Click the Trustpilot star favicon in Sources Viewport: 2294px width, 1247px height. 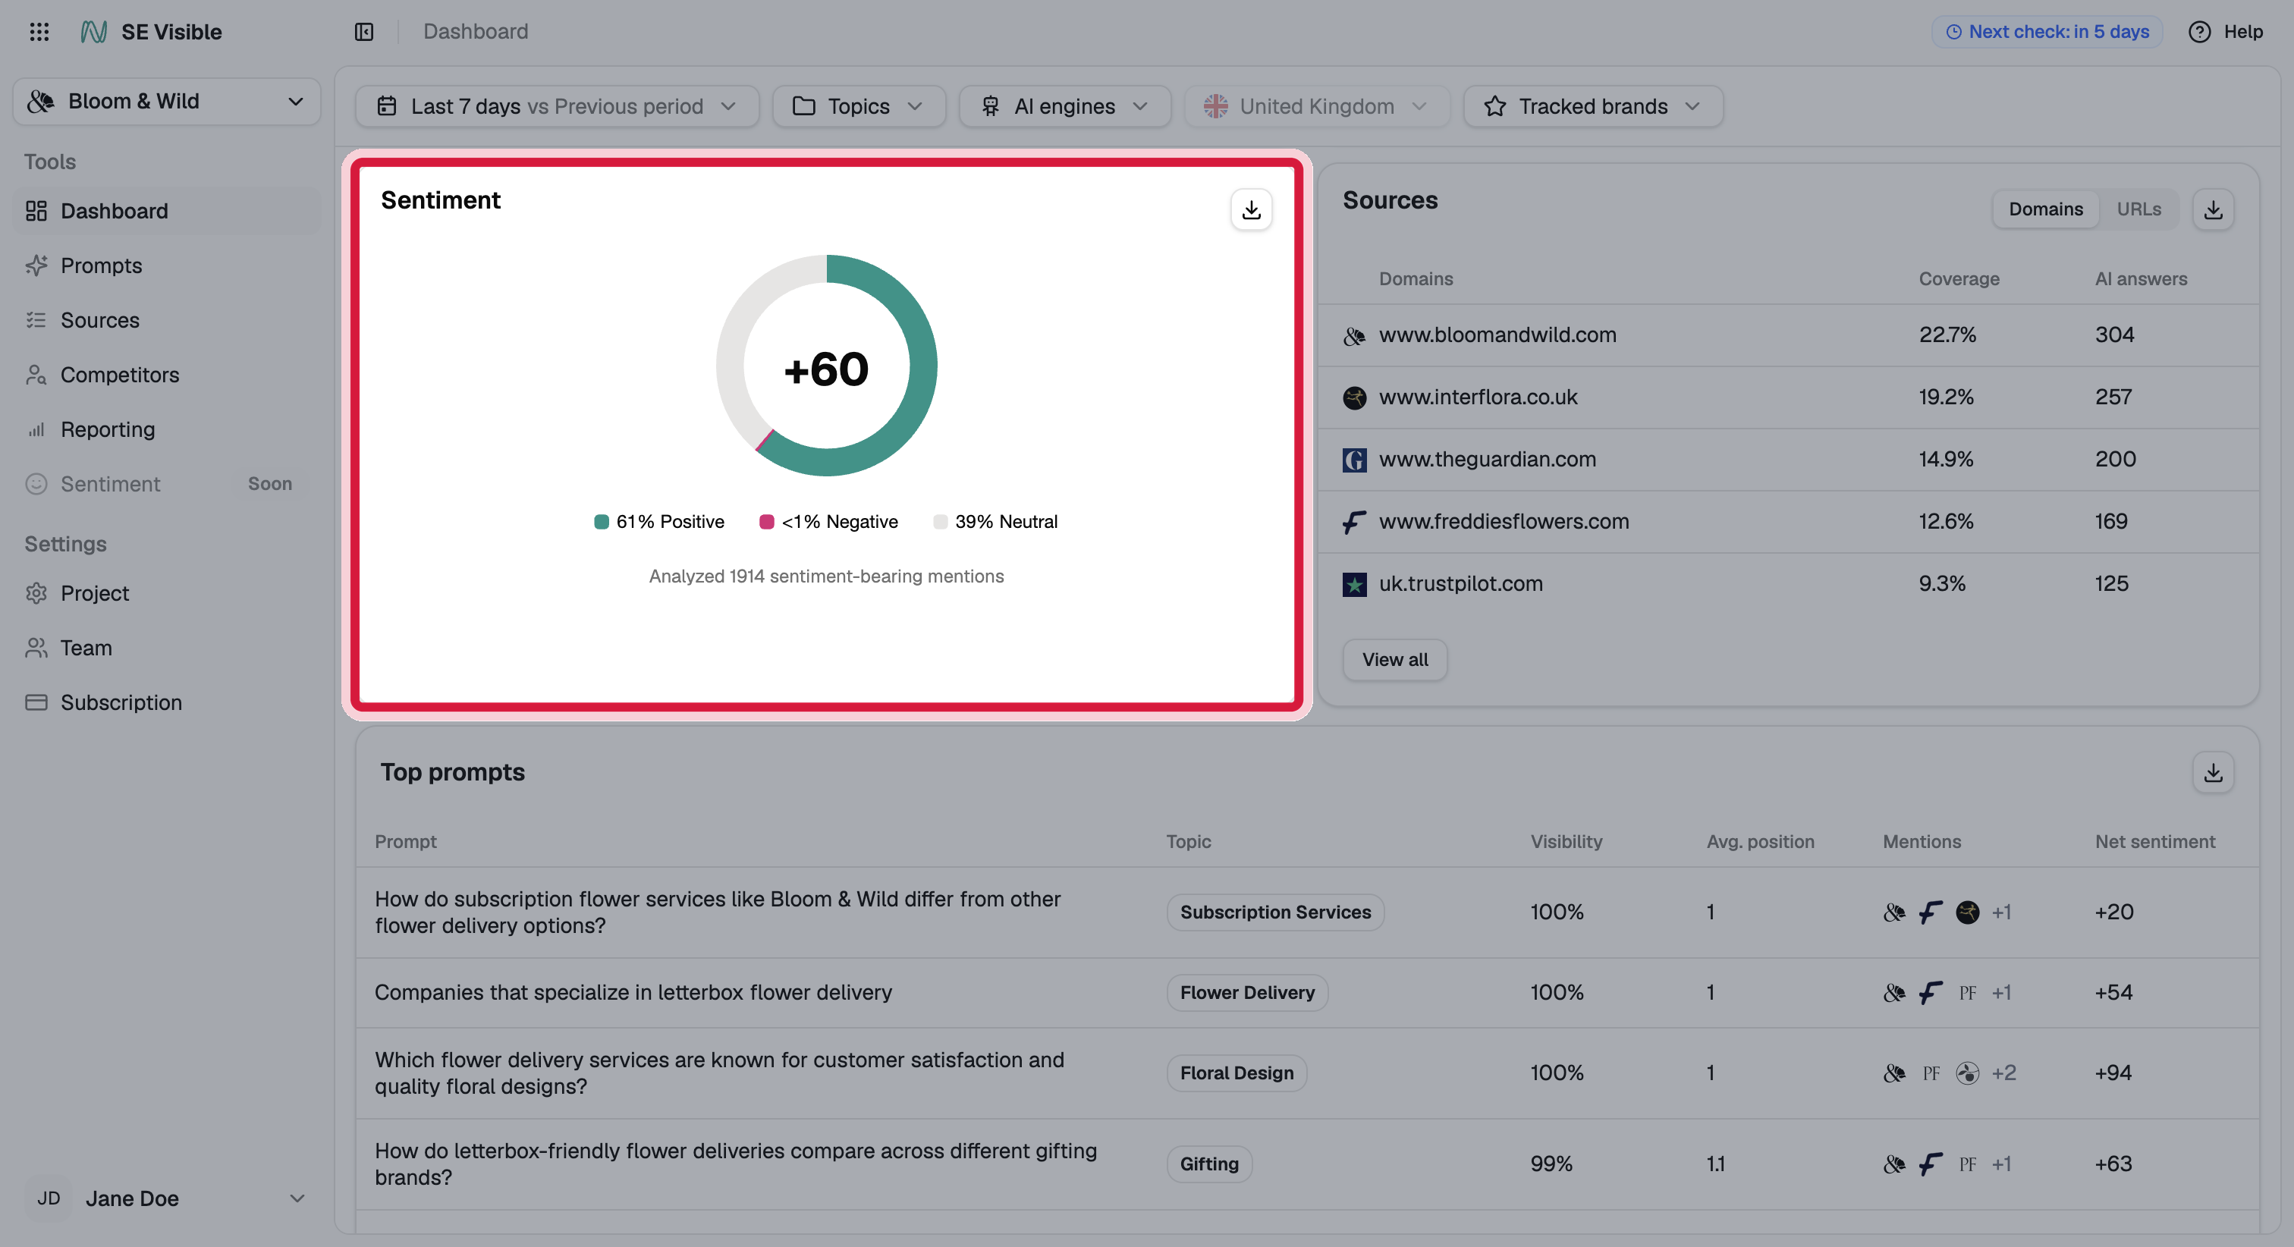(x=1355, y=584)
